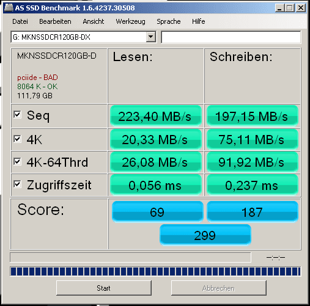310x306 pixels.
Task: Open the Sprache menu
Action: 169,21
